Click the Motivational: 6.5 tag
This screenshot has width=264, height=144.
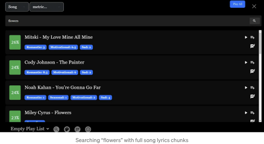click(x=63, y=47)
